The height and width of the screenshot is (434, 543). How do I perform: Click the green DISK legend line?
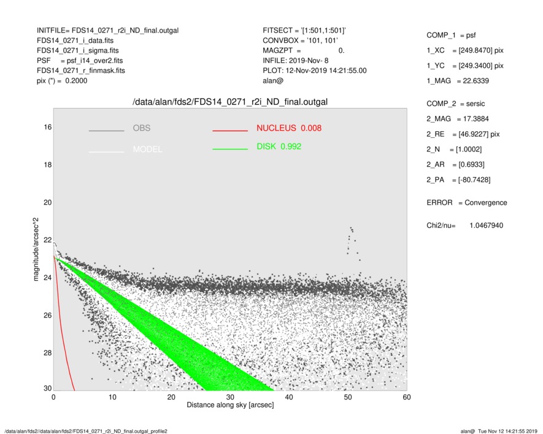click(x=230, y=149)
